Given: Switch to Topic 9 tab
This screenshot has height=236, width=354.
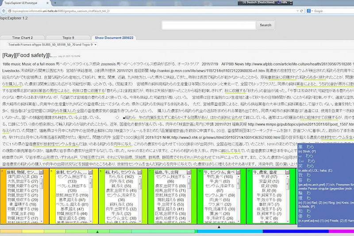Looking at the screenshot, I should 68,38.
